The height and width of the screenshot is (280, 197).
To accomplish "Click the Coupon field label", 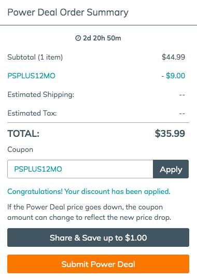I will 20,150.
